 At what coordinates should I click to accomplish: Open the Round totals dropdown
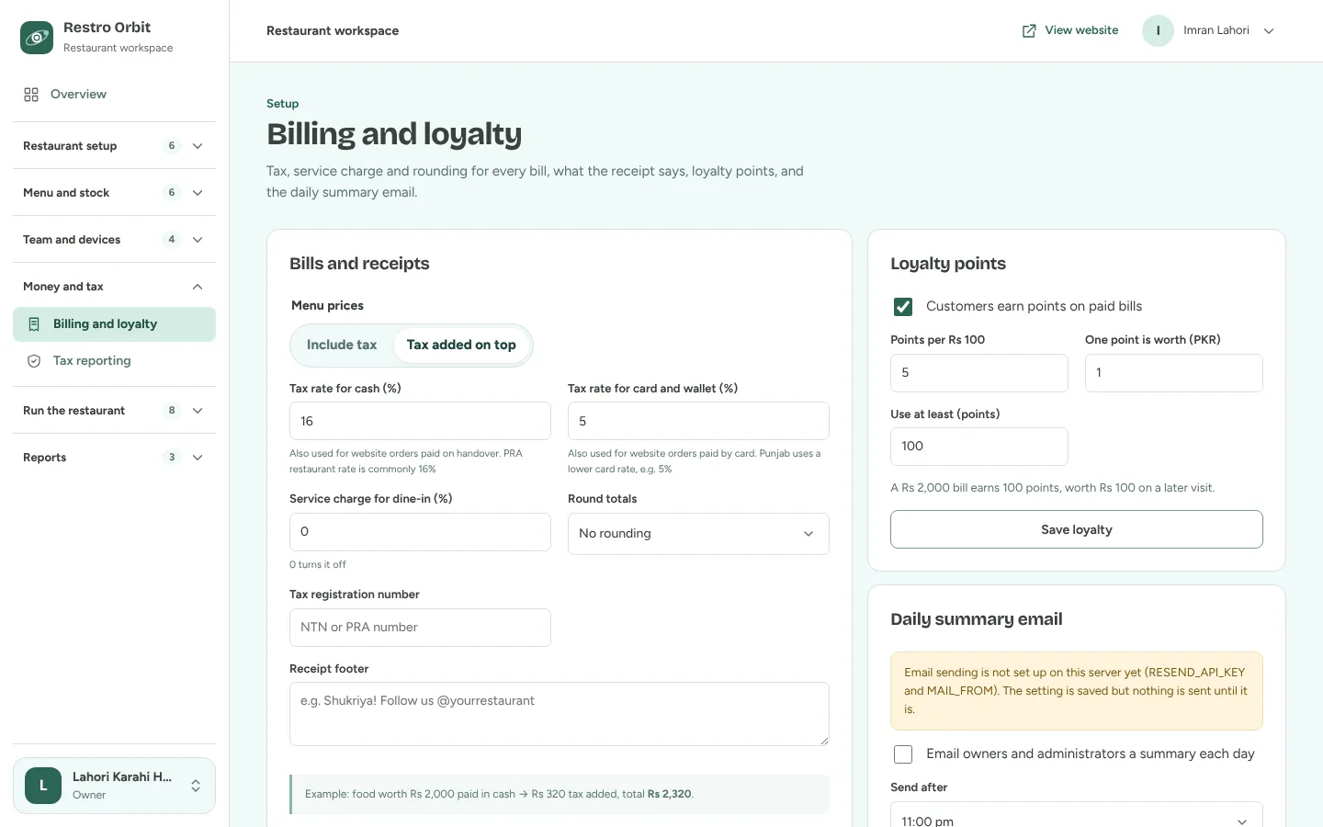point(698,534)
